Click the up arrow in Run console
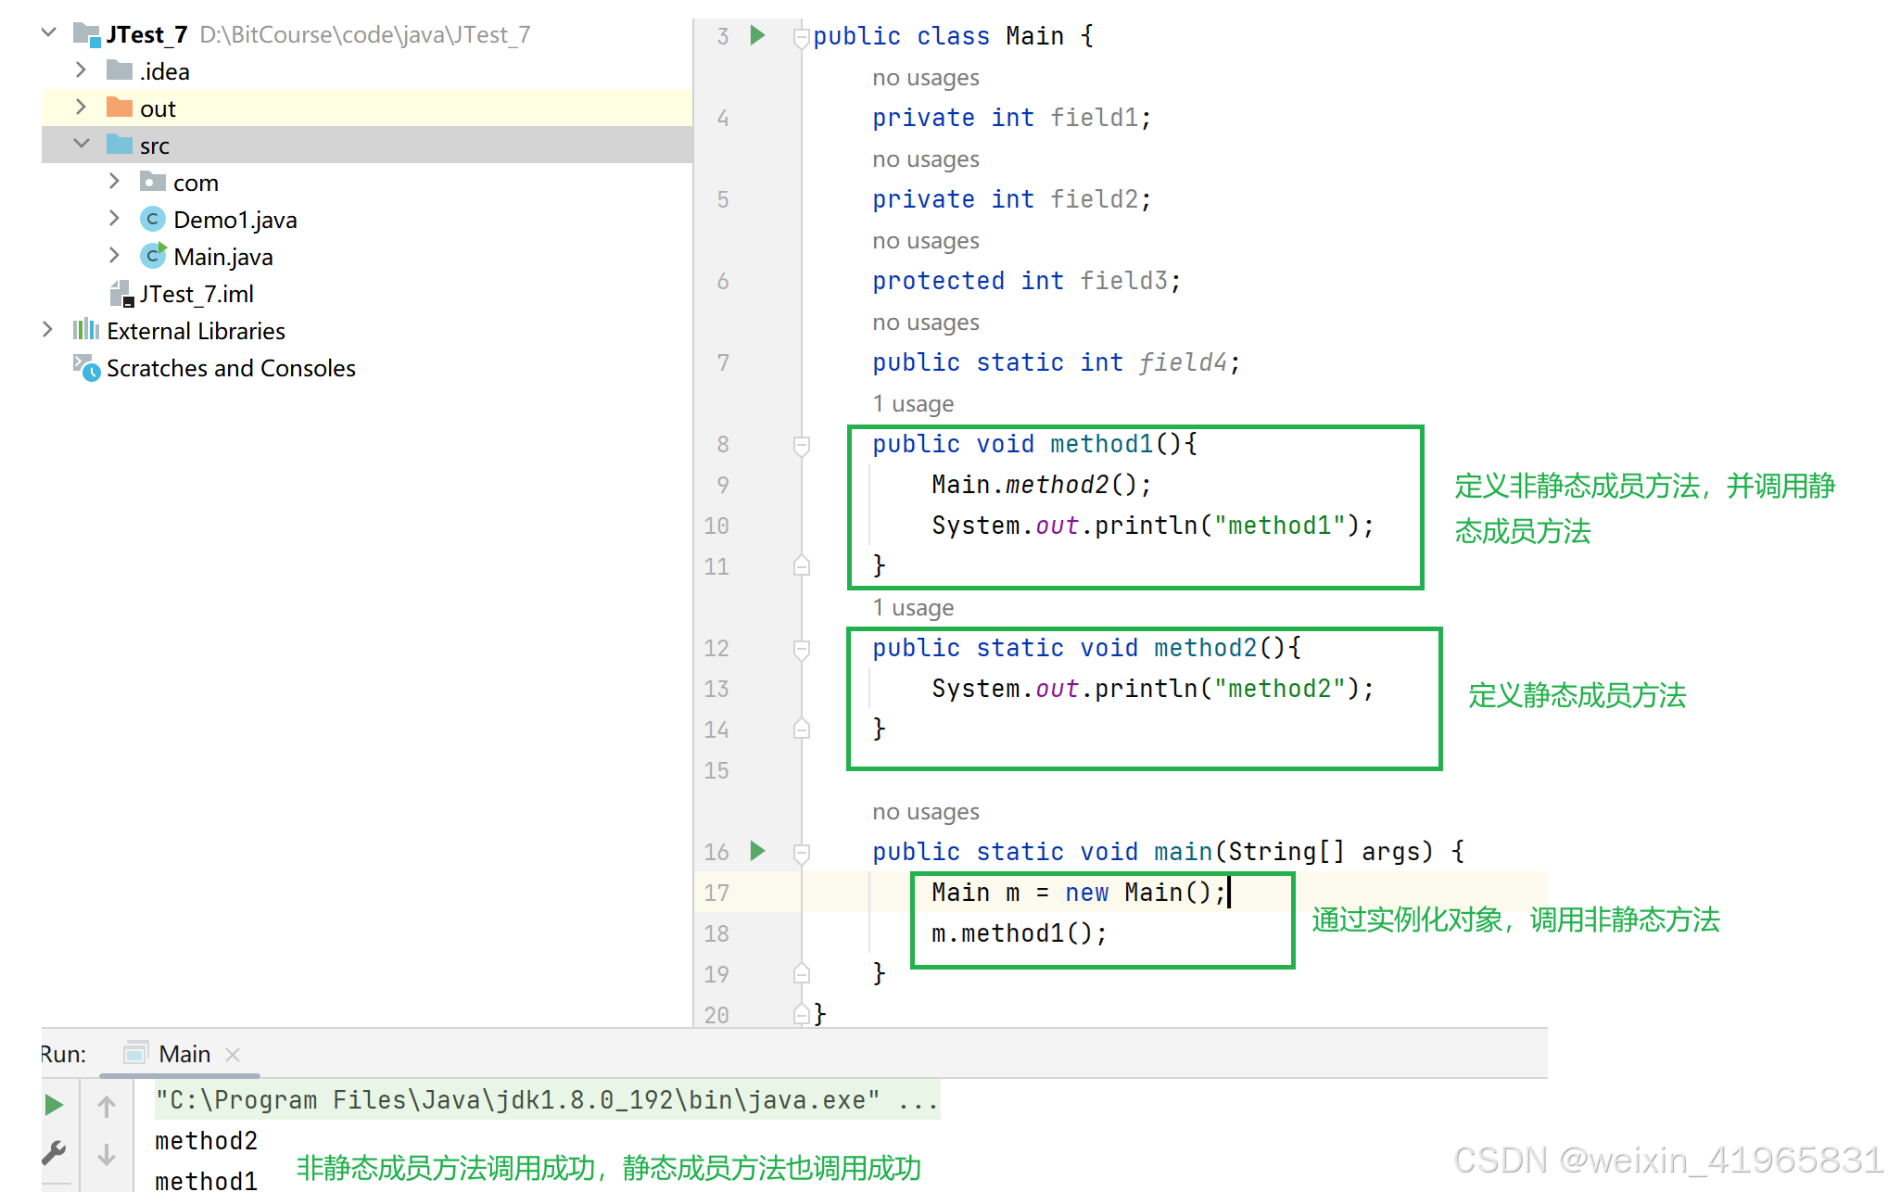The height and width of the screenshot is (1192, 1888). 107,1106
